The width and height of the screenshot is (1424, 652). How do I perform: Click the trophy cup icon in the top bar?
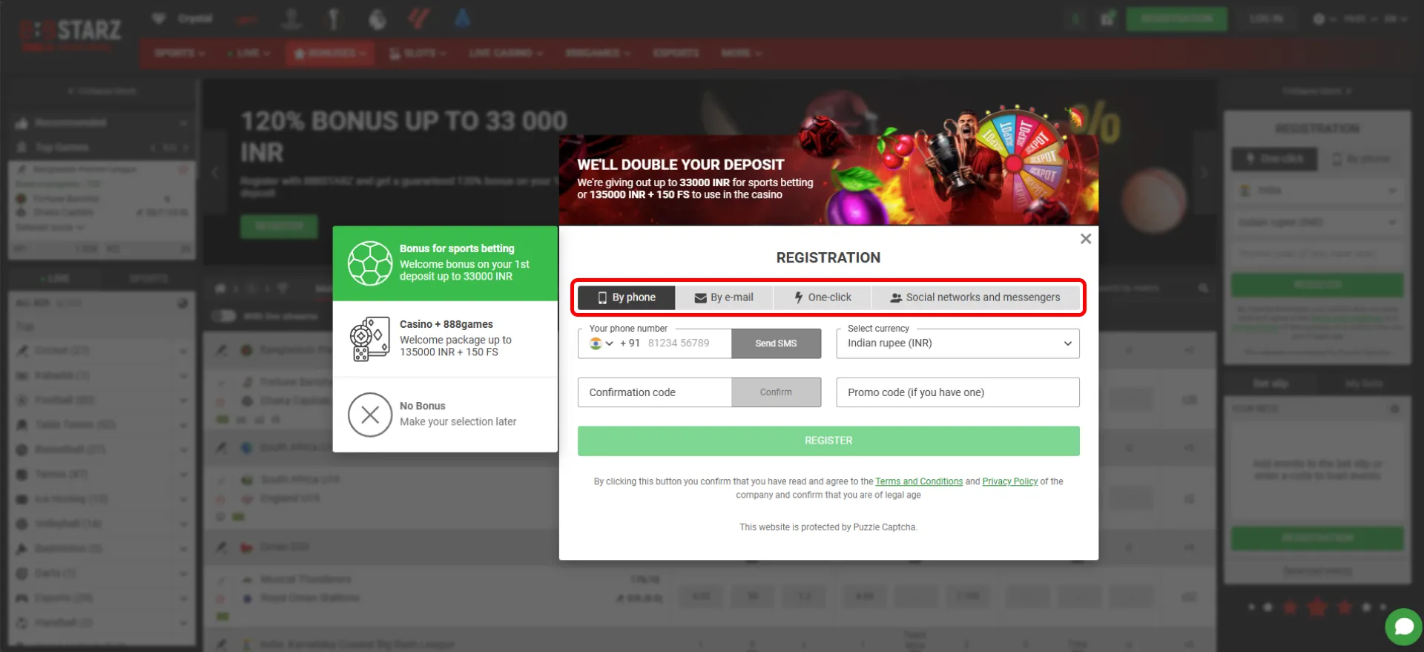coord(333,19)
